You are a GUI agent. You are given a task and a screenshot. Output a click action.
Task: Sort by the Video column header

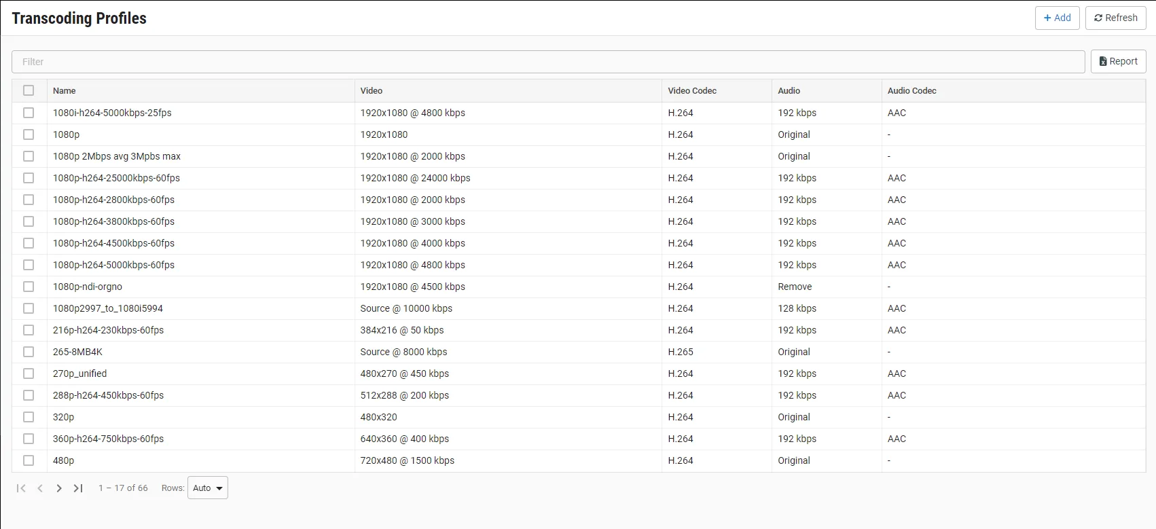coord(372,91)
